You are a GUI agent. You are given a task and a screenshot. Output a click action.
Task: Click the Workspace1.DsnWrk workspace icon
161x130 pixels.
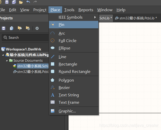click(3, 49)
